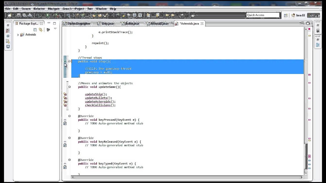Click the task marker beside keyReleased TODO

[x=65, y=145]
